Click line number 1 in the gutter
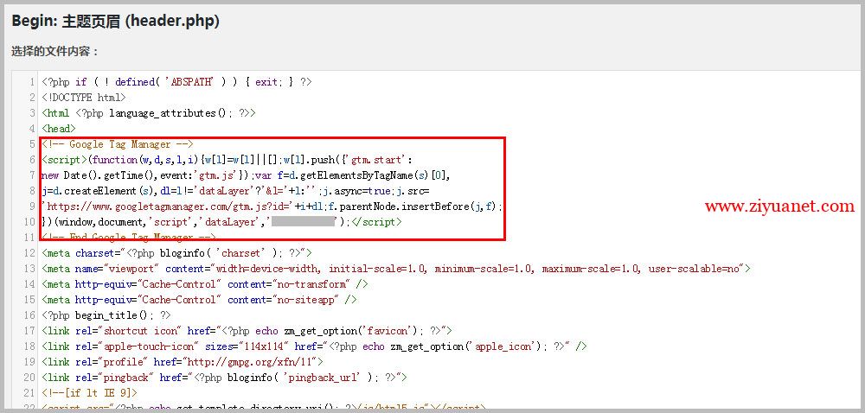Viewport: 865px width, 413px height. point(33,82)
